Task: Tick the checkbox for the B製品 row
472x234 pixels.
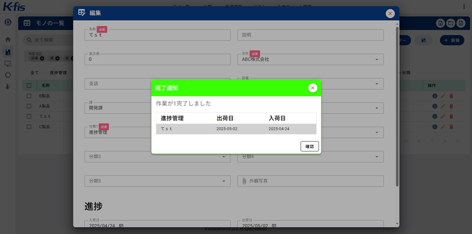Action: click(29, 96)
